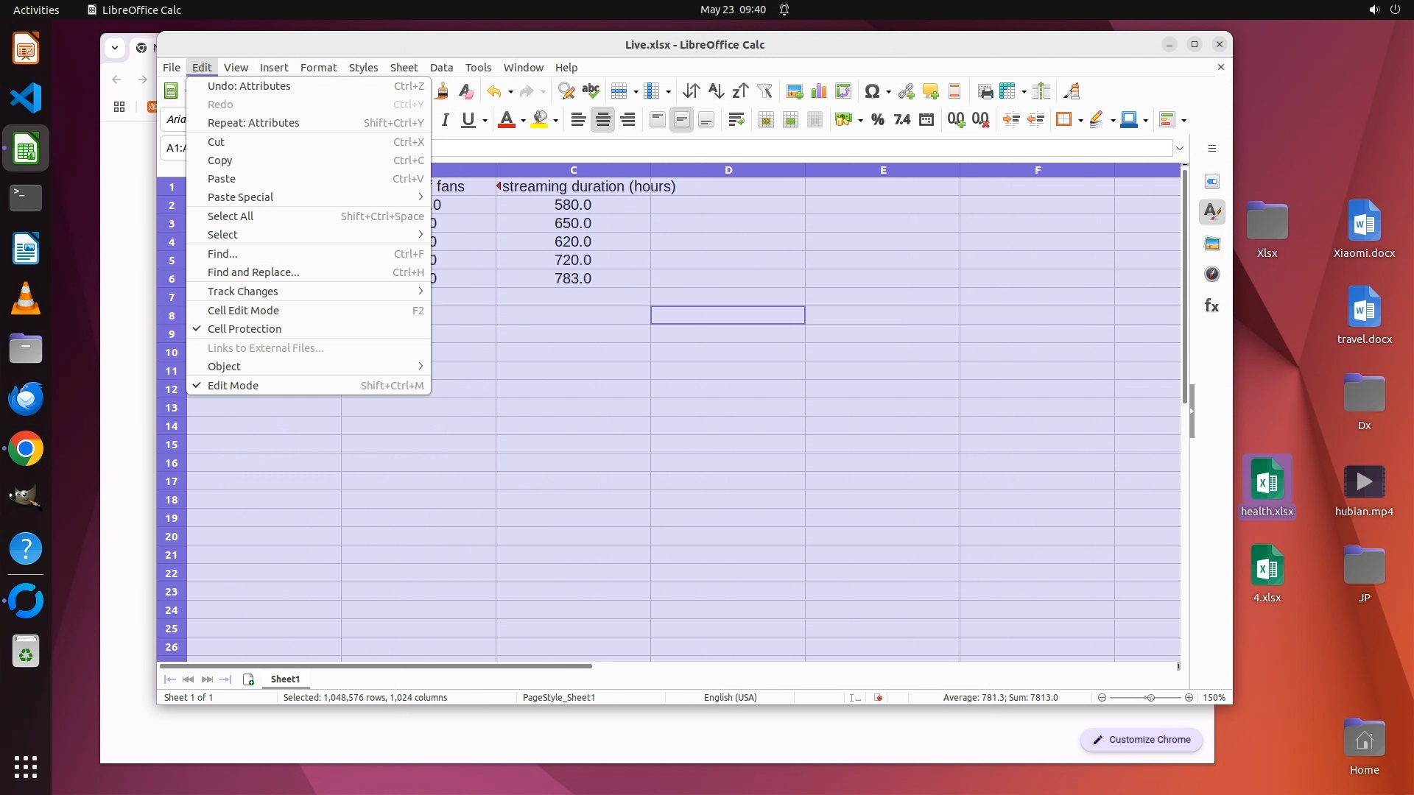Click the Customize Chrome button
The width and height of the screenshot is (1414, 795).
[x=1141, y=740]
